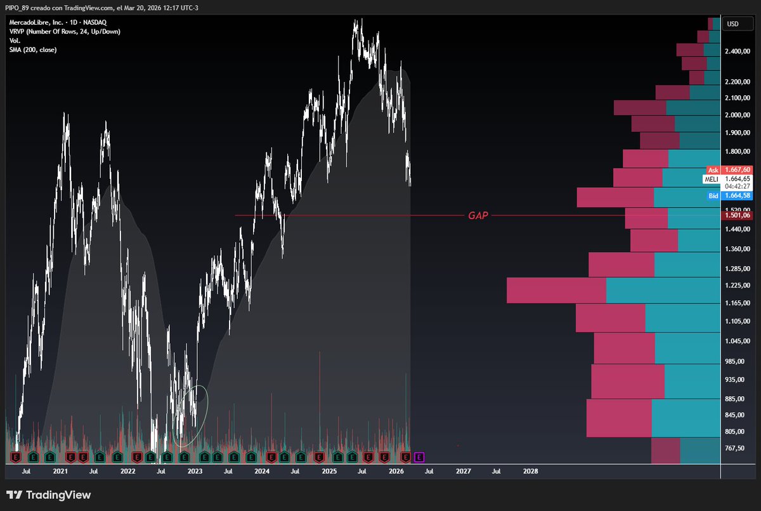The image size is (761, 511).
Task: Click the 2027 time axis label
Action: point(464,472)
